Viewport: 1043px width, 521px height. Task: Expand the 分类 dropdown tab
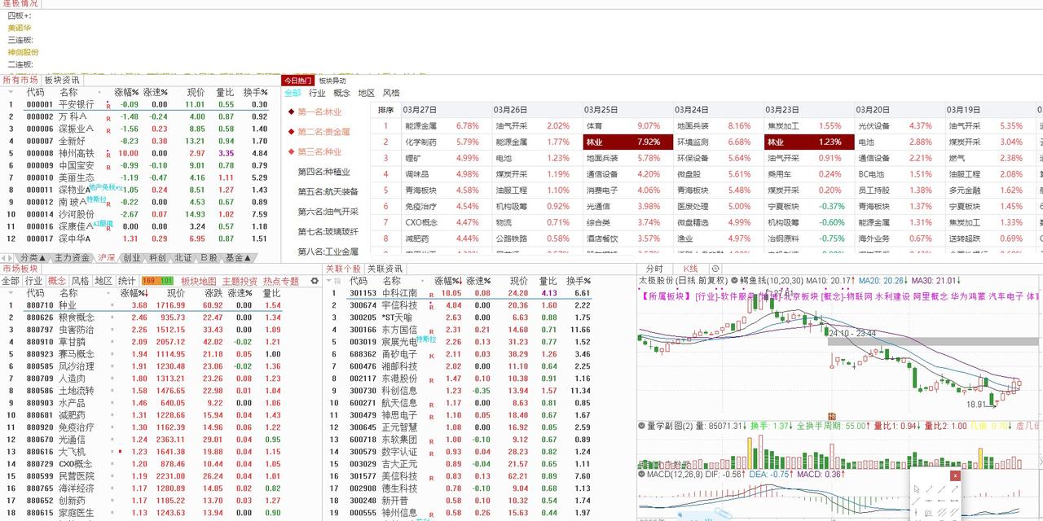tap(33, 258)
